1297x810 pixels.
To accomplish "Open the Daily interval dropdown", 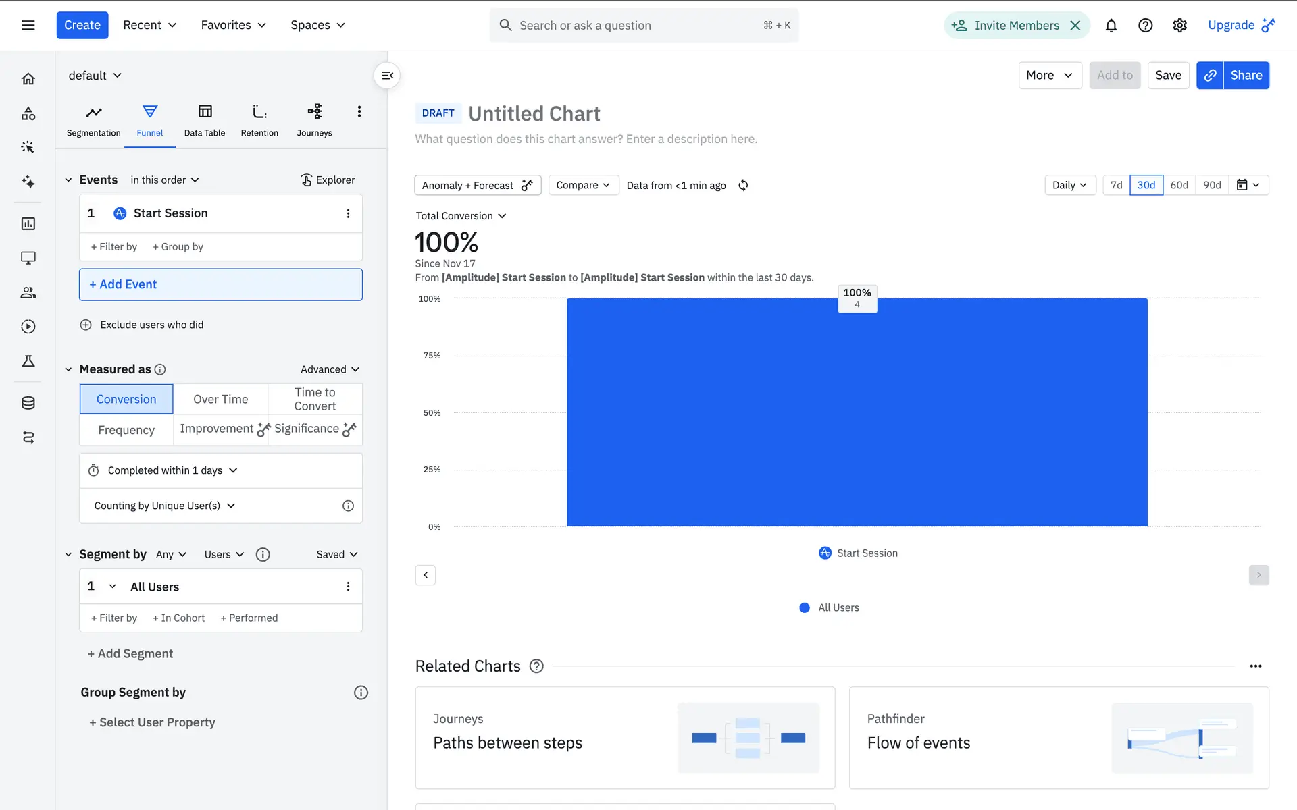I will pyautogui.click(x=1069, y=185).
